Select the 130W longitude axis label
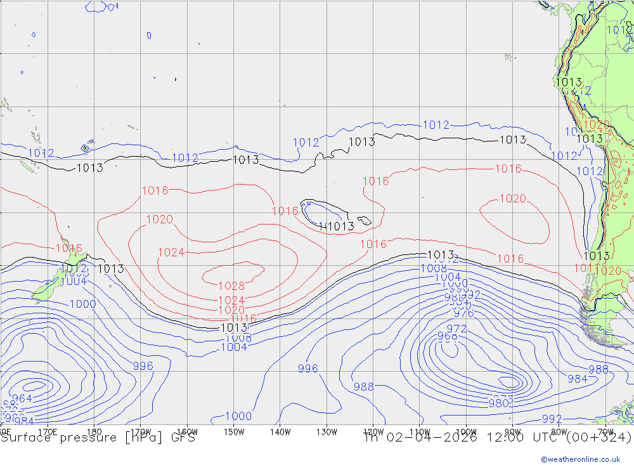Image resolution: width=634 pixels, height=465 pixels. (327, 432)
